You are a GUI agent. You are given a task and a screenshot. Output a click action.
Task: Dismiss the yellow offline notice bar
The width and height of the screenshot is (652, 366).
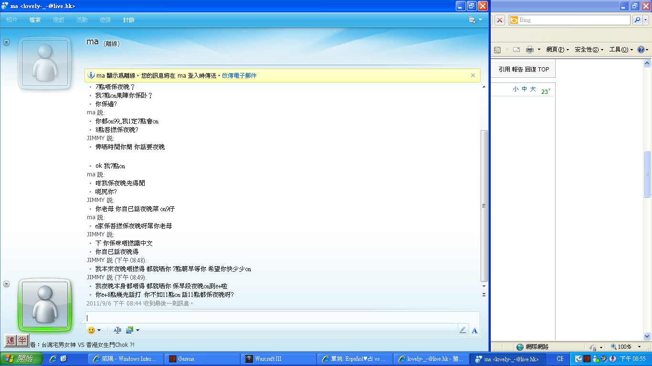[473, 75]
